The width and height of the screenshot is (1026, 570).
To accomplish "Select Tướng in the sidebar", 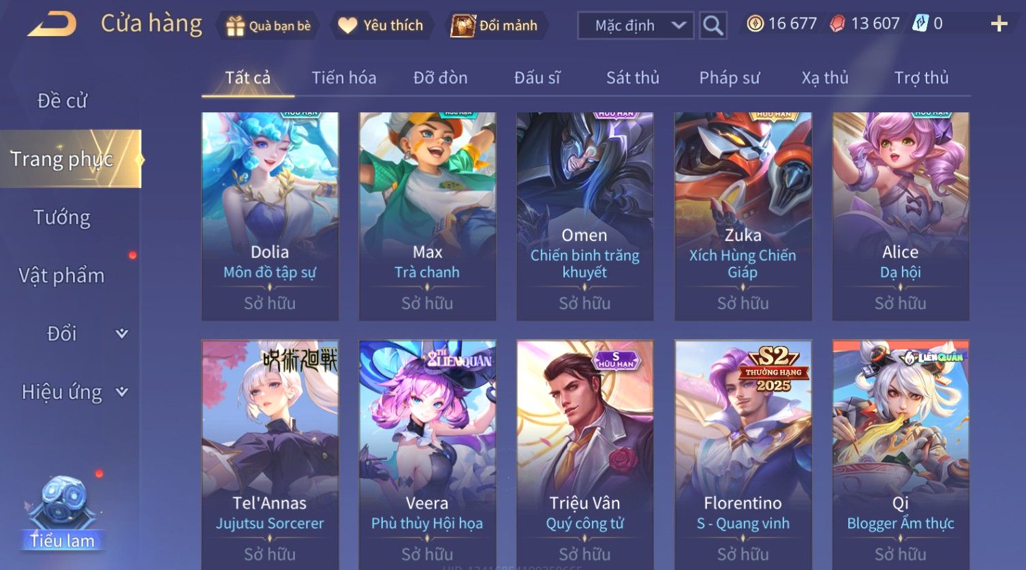I will [62, 218].
